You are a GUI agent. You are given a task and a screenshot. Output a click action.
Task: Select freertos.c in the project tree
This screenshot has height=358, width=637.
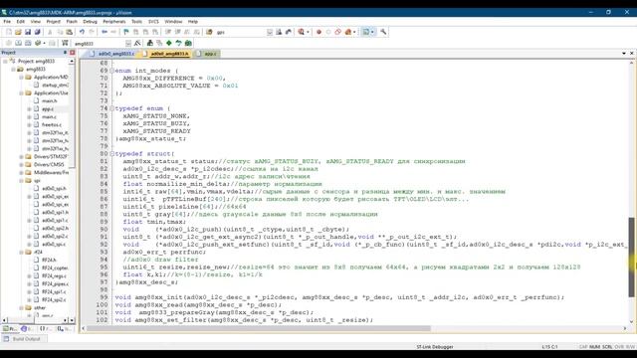click(52, 124)
